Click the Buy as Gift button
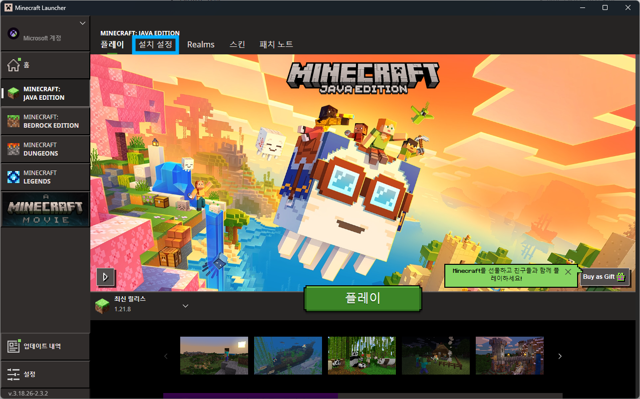Image resolution: width=640 pixels, height=399 pixels. (605, 277)
